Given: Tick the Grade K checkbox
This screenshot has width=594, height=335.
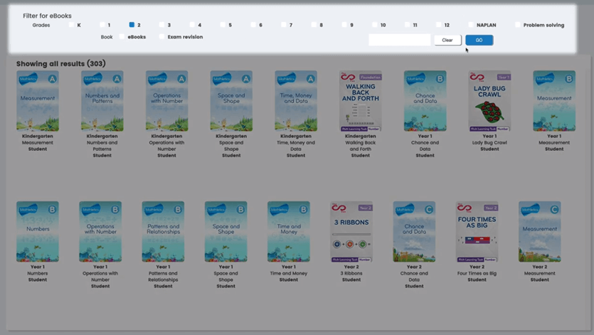Looking at the screenshot, I should pos(72,25).
